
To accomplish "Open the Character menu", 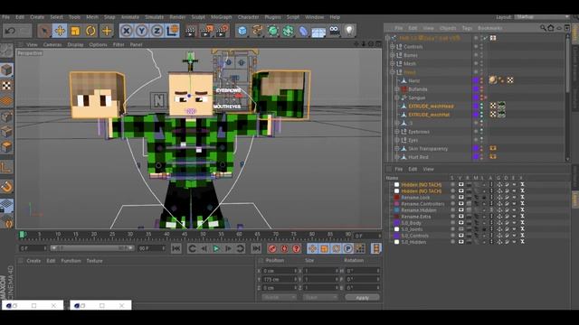I will [248, 17].
